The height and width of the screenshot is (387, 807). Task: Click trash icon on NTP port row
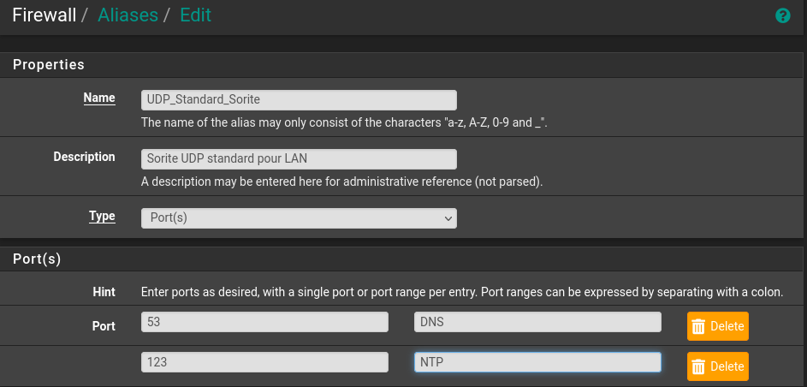point(698,366)
